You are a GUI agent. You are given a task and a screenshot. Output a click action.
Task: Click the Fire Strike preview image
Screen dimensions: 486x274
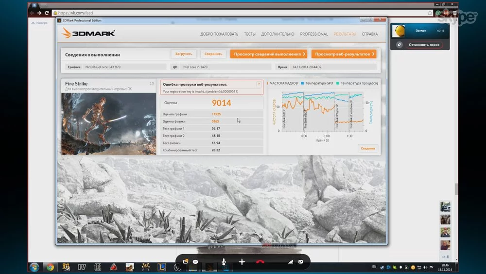click(x=109, y=124)
